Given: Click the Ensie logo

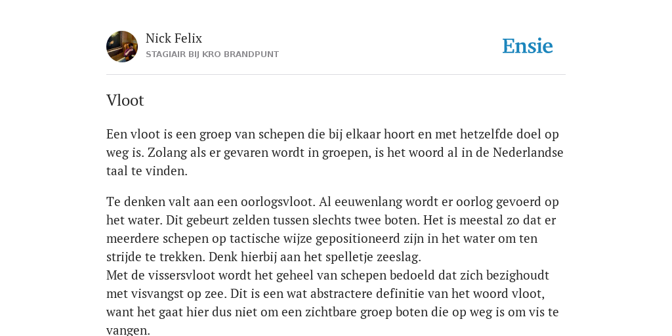Looking at the screenshot, I should tap(528, 47).
